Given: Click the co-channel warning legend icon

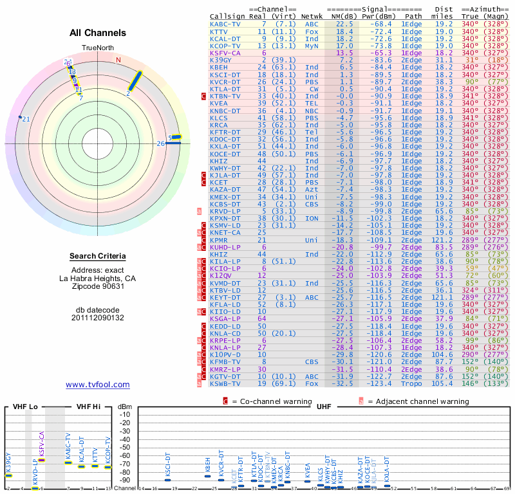Looking at the screenshot, I should pos(225,401).
